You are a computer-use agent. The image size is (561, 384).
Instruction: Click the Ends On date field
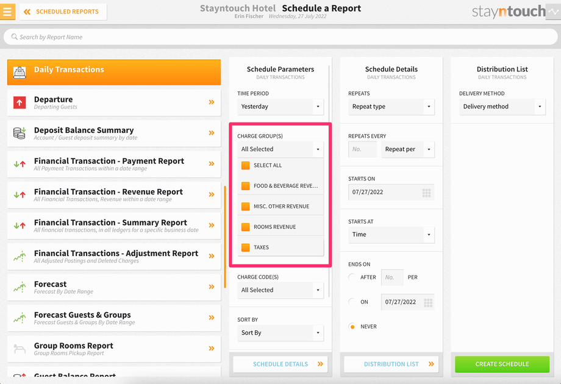point(408,302)
